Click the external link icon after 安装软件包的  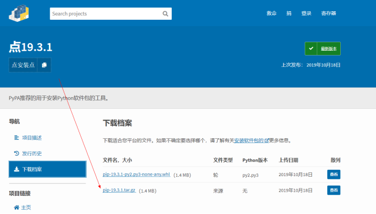click(266, 140)
